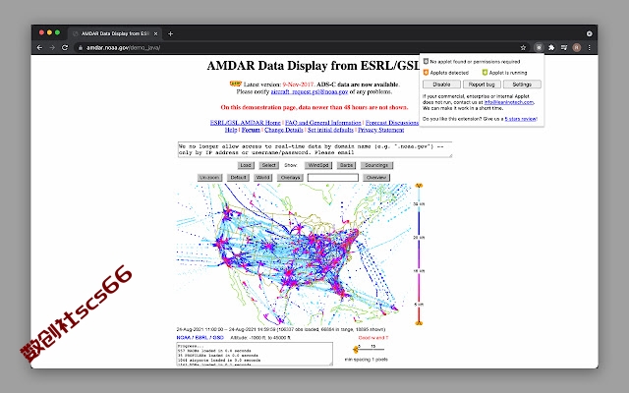Click the site lock icon in address bar
The width and height of the screenshot is (629, 393).
coord(81,47)
